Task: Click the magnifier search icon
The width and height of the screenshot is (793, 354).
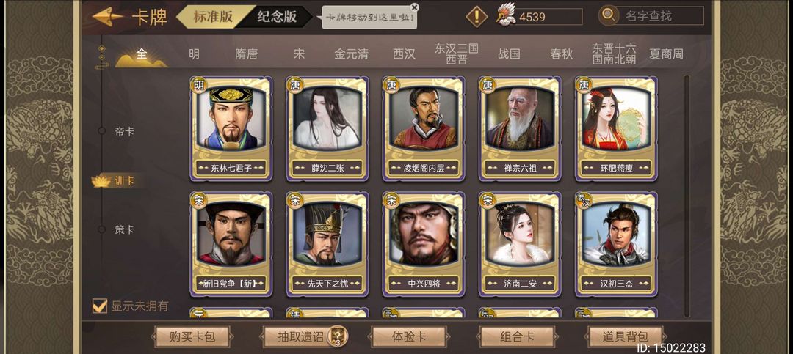Action: click(x=609, y=15)
